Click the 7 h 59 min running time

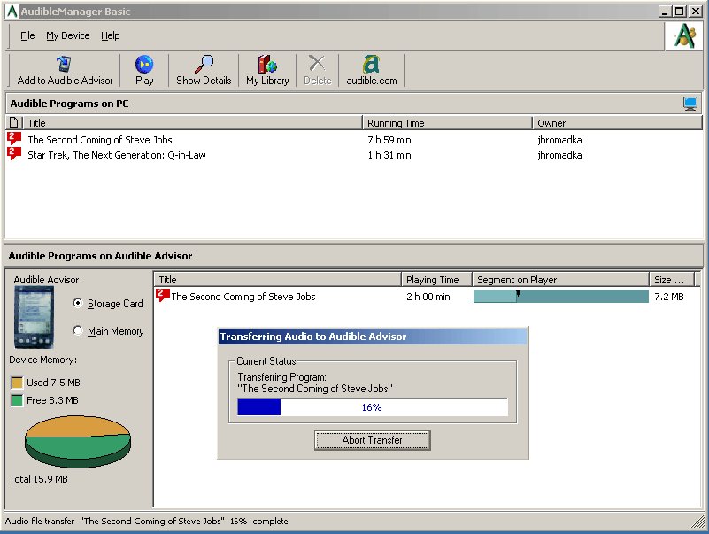389,140
